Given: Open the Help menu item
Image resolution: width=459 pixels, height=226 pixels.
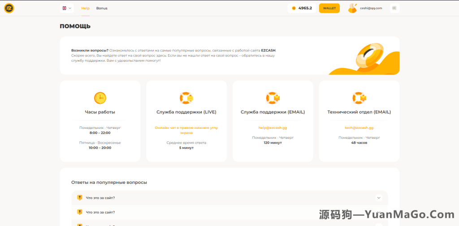Looking at the screenshot, I should 85,8.
